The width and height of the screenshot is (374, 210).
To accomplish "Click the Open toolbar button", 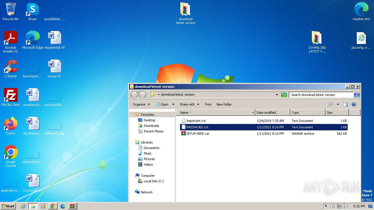I will pyautogui.click(x=162, y=104).
